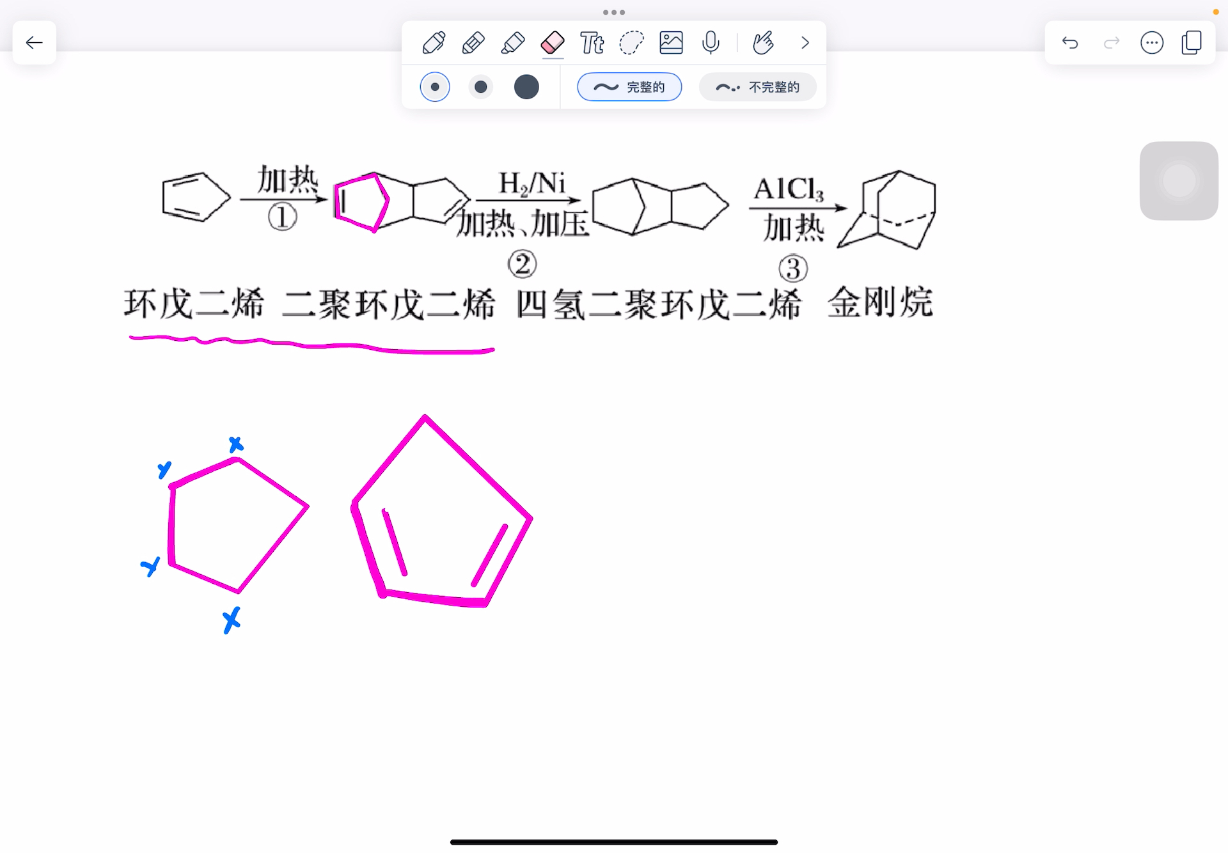Start an audio recording with the microphone tool
The height and width of the screenshot is (853, 1228).
pyautogui.click(x=710, y=43)
